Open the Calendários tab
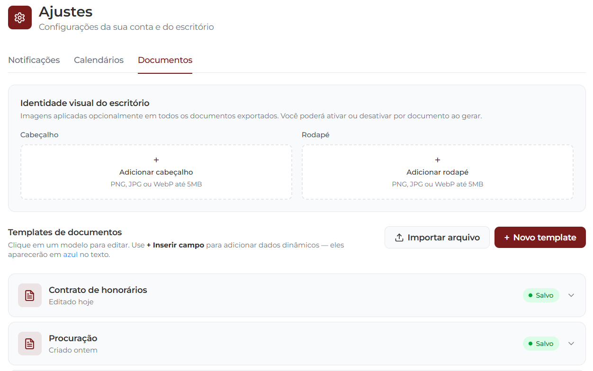593x371 pixels. 99,60
